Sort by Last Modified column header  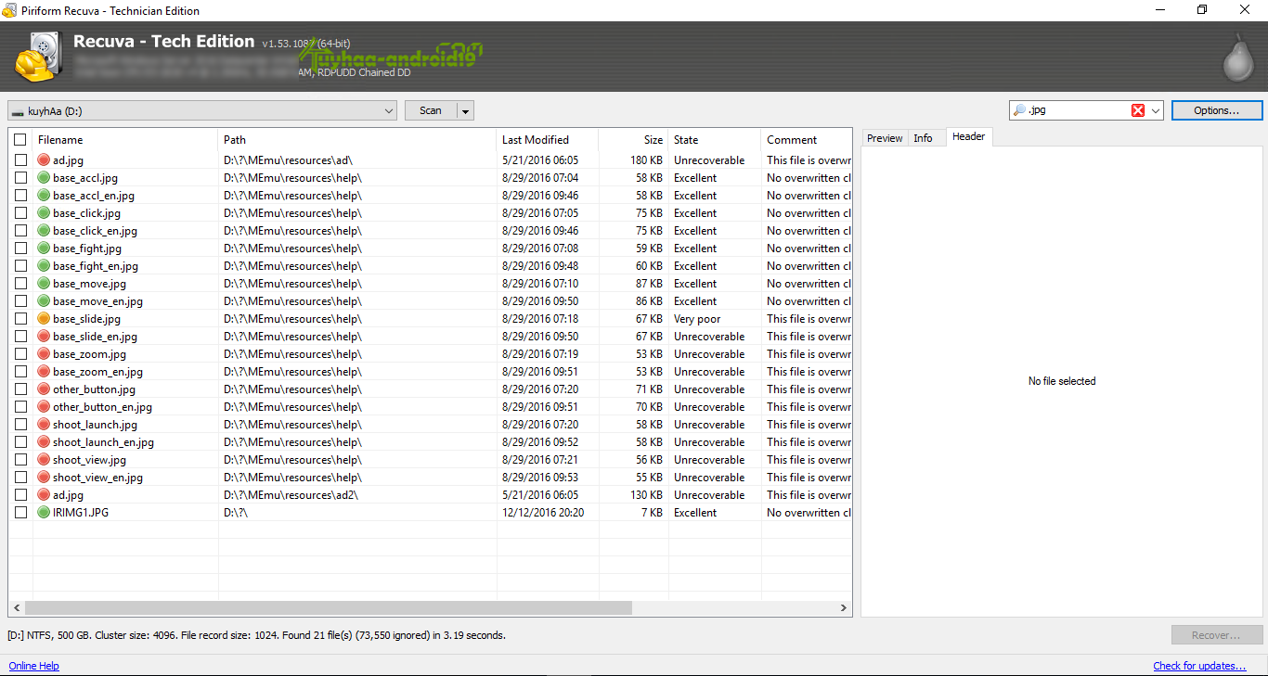[548, 140]
